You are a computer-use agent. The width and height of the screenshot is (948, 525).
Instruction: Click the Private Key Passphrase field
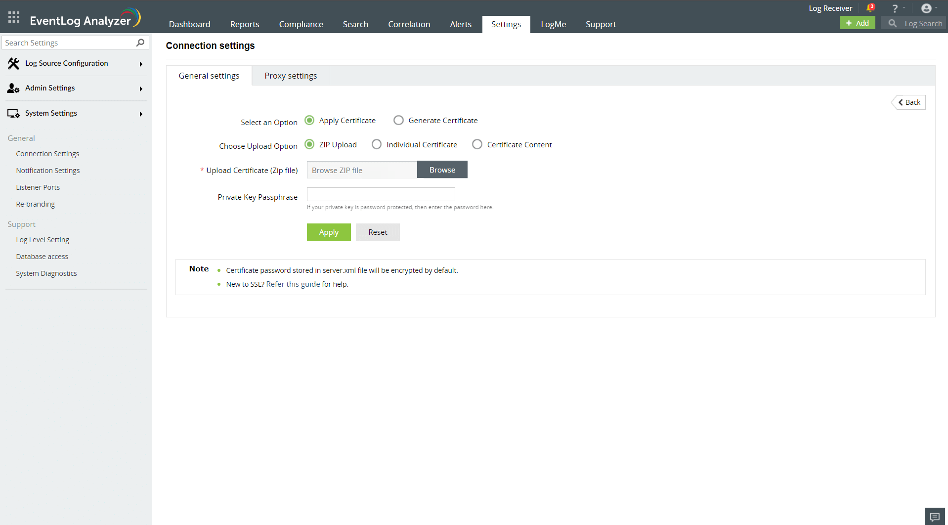tap(381, 194)
